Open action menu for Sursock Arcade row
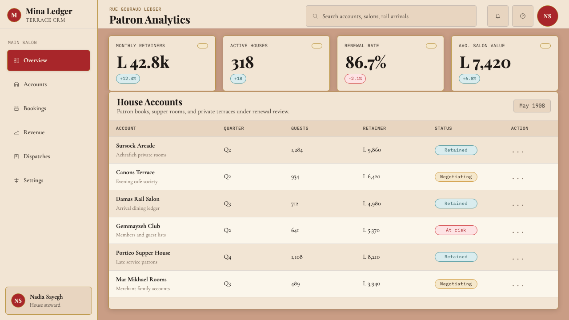The height and width of the screenshot is (320, 569). point(518,150)
